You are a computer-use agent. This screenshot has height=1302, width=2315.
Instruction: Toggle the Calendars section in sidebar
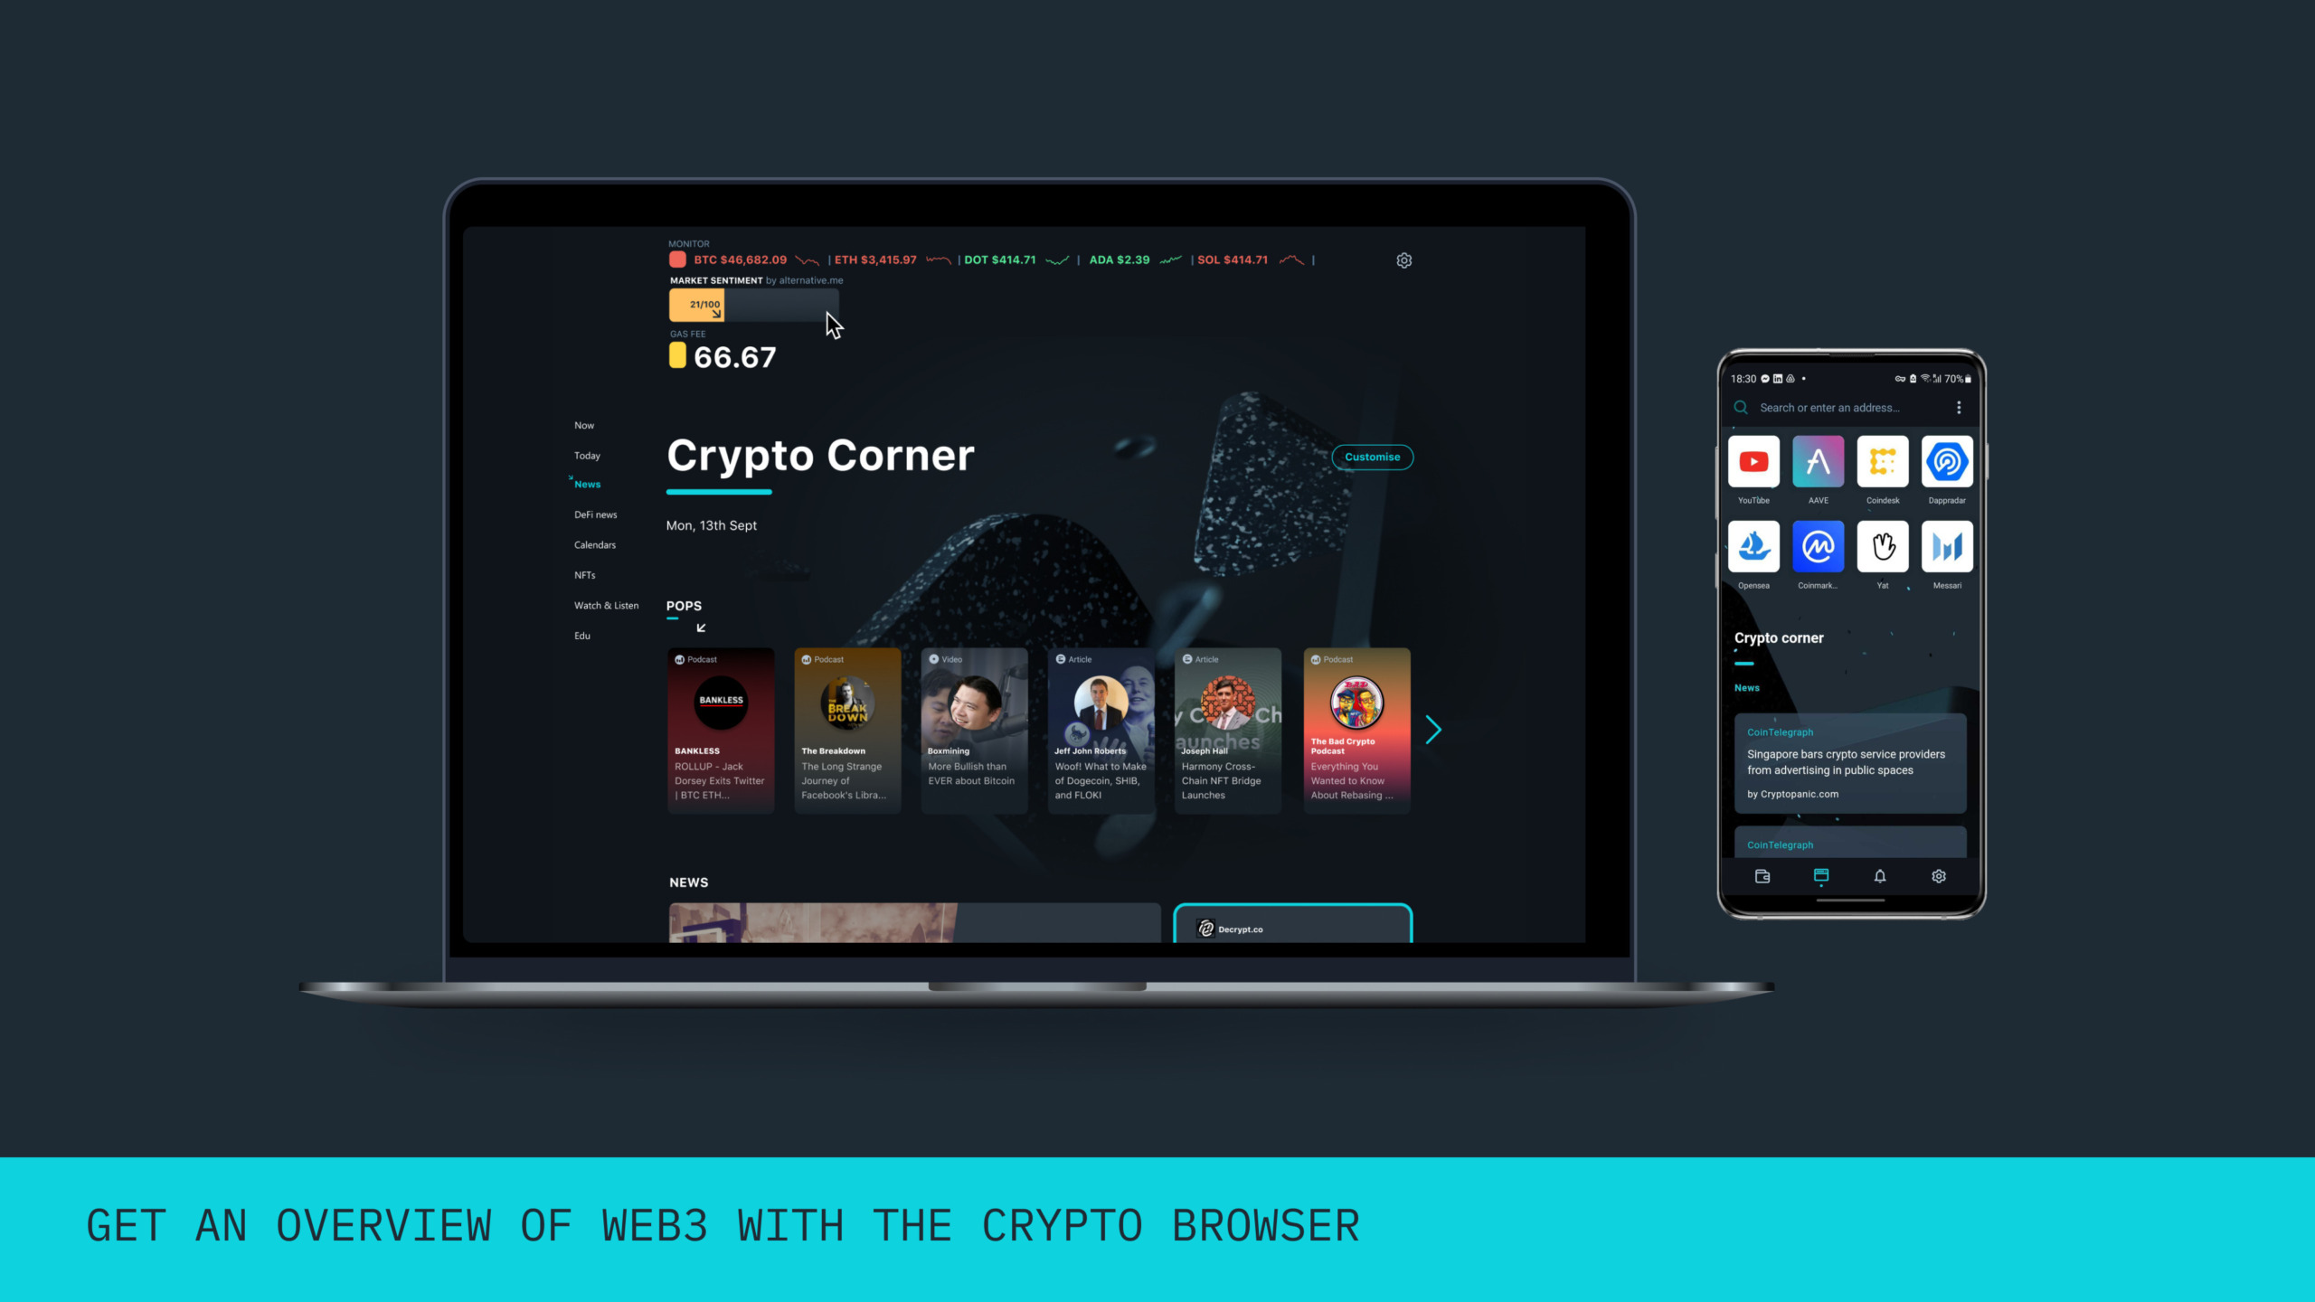point(595,543)
